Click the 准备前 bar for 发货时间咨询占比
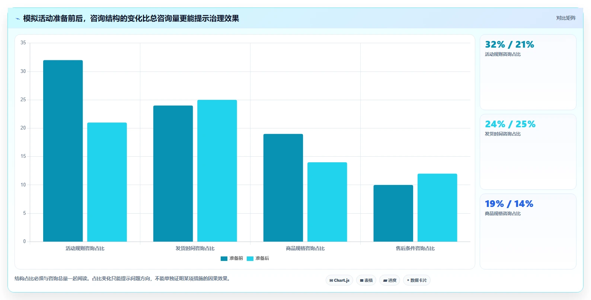This screenshot has height=300, width=591. pos(173,173)
